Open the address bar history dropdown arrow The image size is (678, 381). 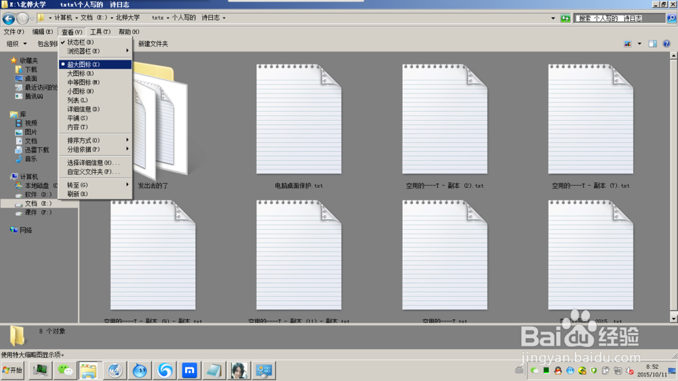tap(553, 18)
